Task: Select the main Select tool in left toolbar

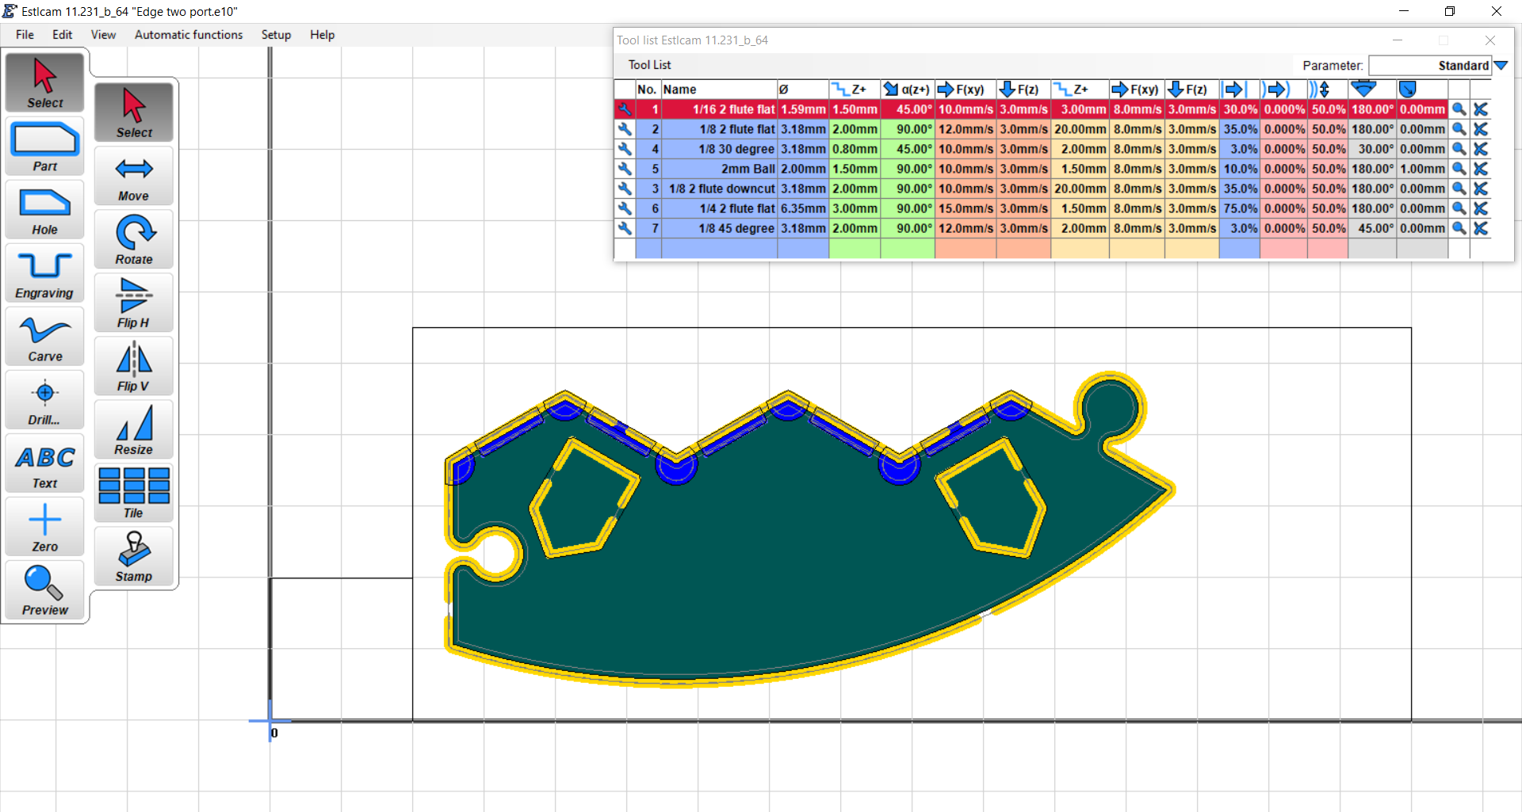Action: (45, 82)
